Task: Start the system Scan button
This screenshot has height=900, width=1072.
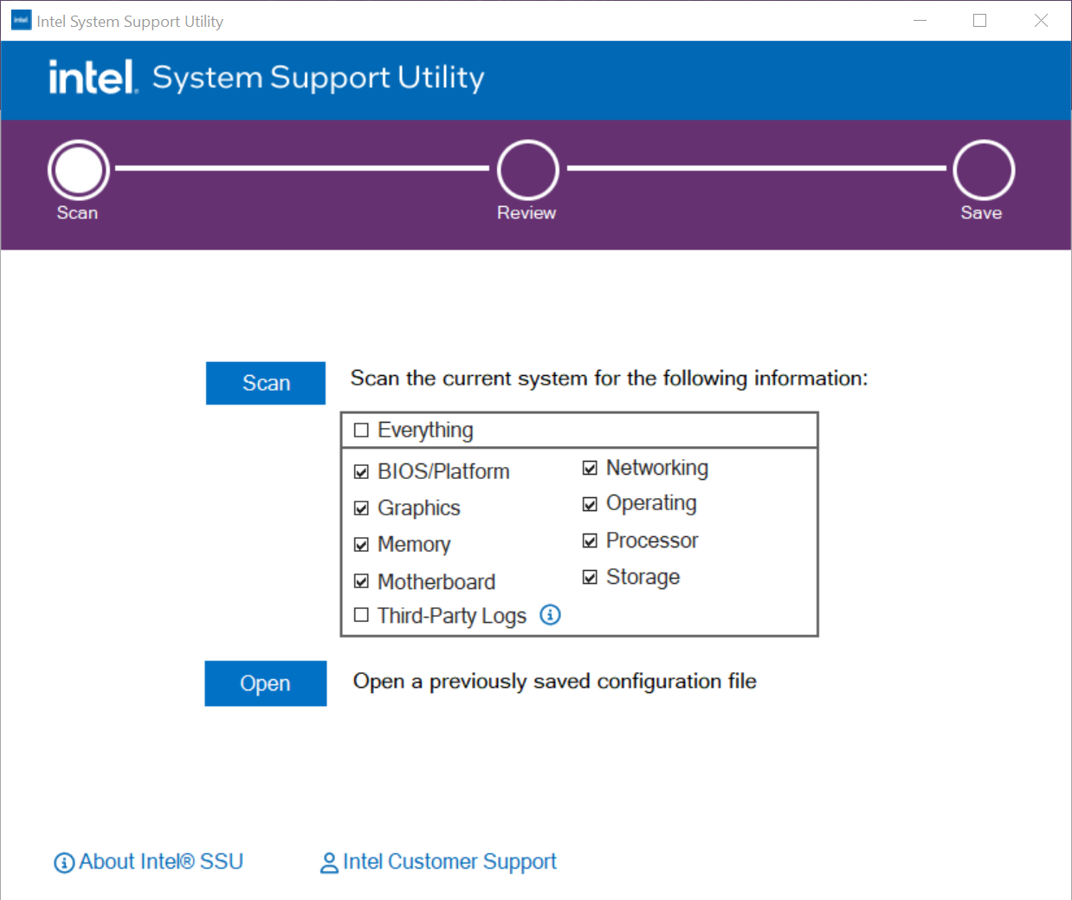Action: (266, 383)
